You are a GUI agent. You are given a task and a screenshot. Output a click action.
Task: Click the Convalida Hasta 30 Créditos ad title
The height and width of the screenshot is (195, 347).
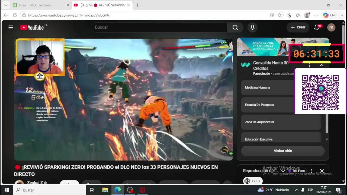(x=271, y=66)
